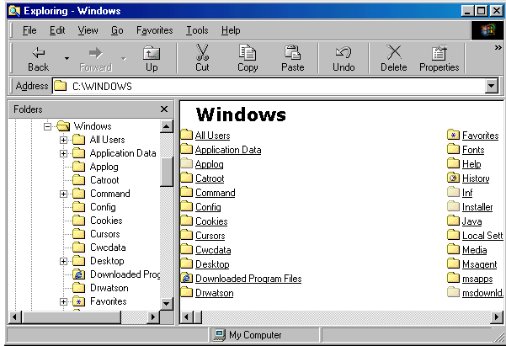Click the My Computer status bar icon
This screenshot has width=506, height=346.
219,335
